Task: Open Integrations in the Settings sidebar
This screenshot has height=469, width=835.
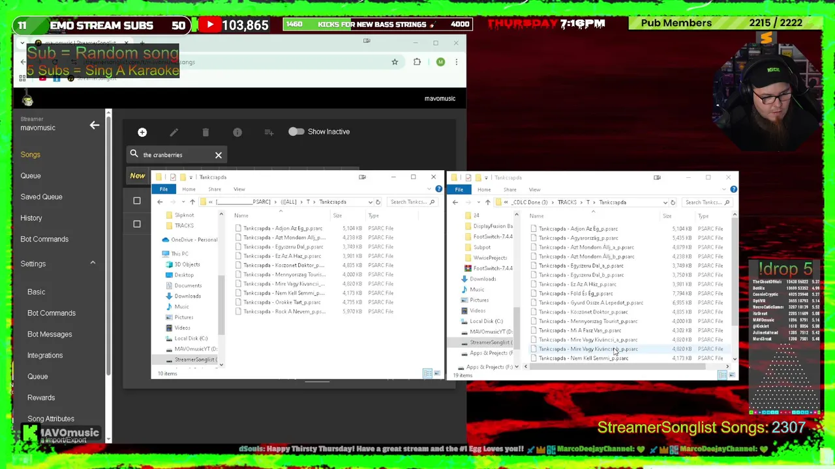Action: (x=45, y=356)
